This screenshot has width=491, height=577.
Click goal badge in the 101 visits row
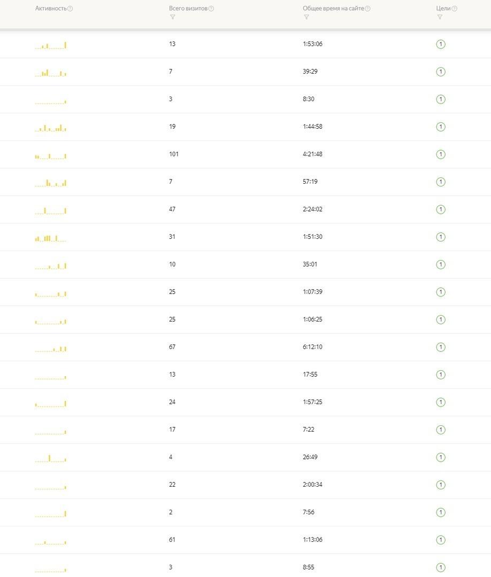pyautogui.click(x=441, y=154)
